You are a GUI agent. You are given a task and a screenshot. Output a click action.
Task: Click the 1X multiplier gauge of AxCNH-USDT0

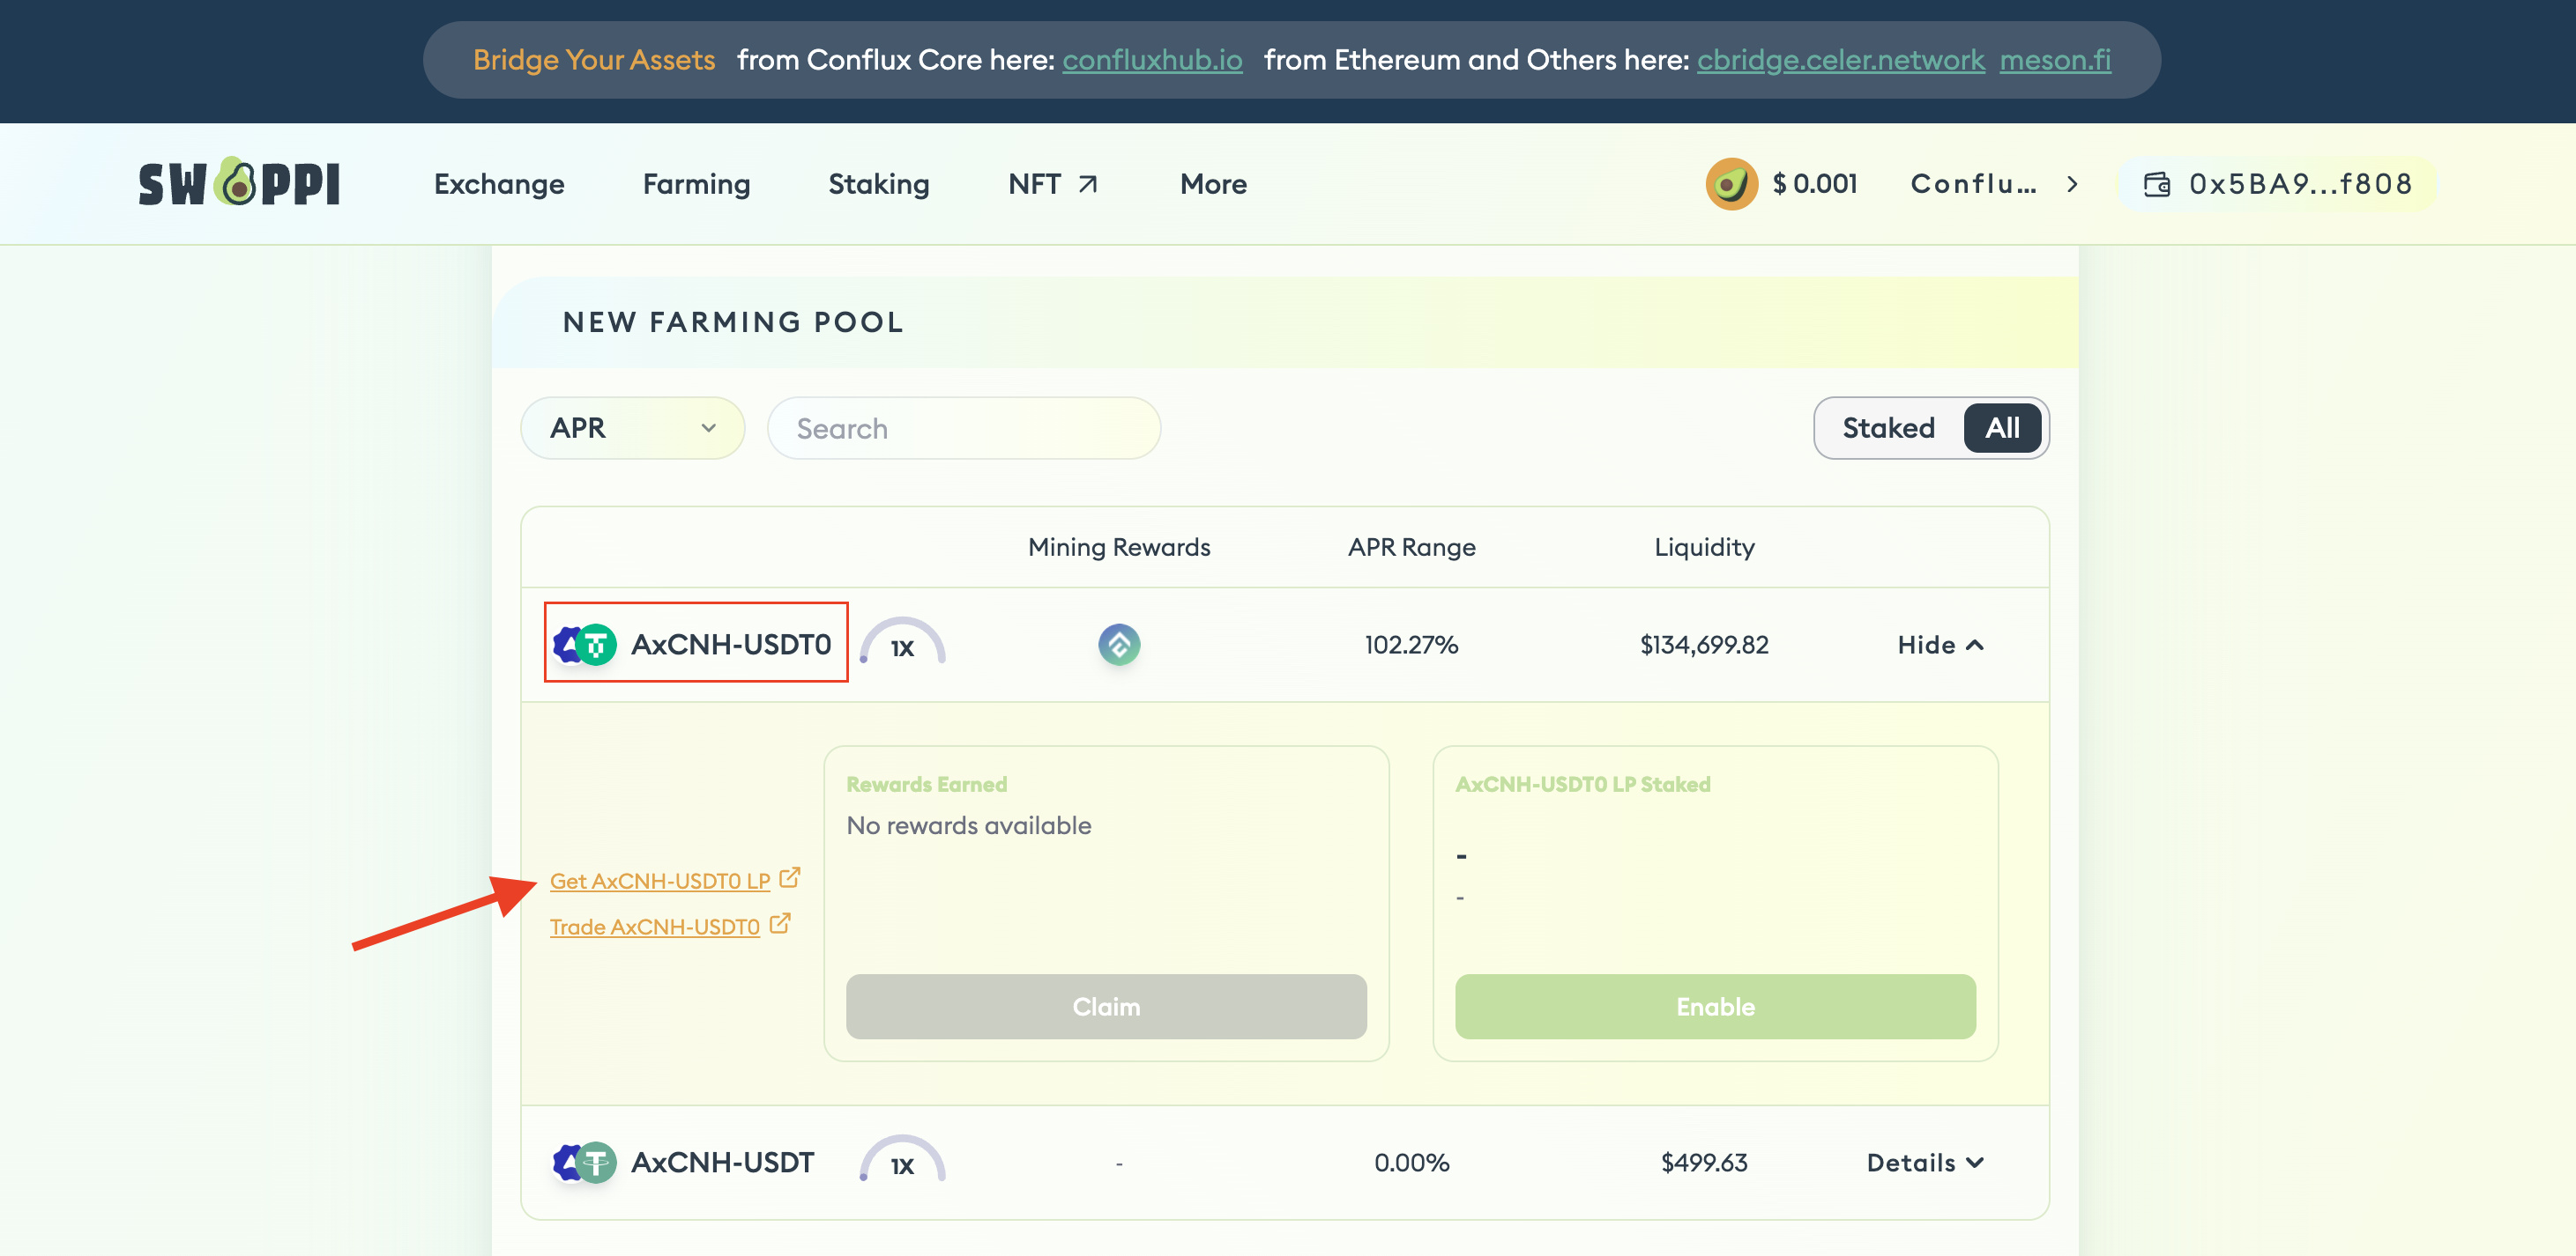pyautogui.click(x=902, y=645)
